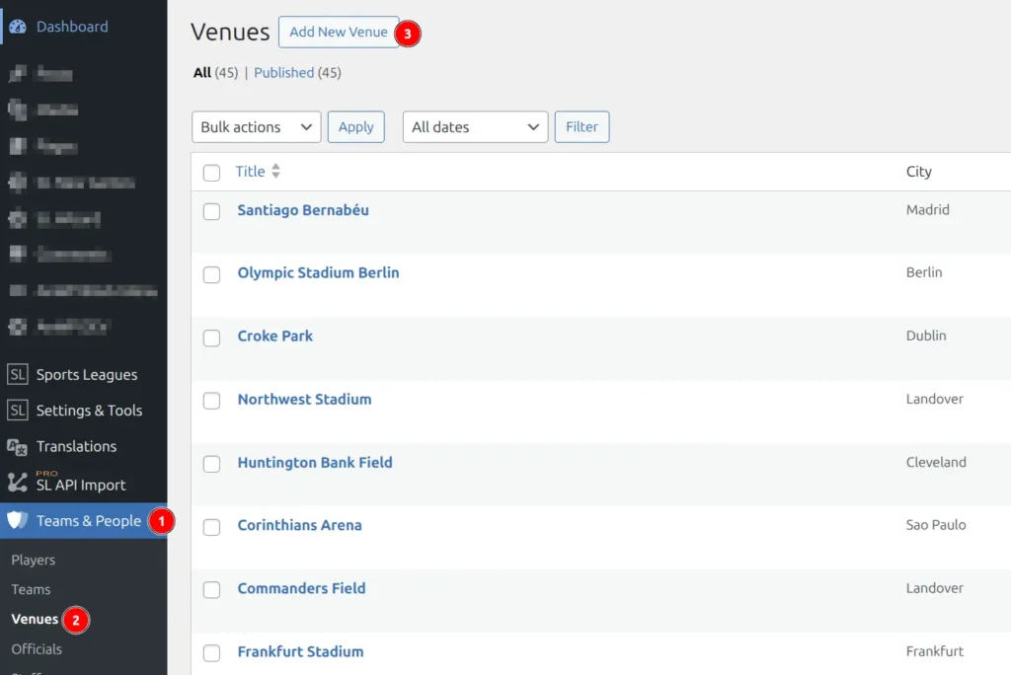Show the All venues filter link

[x=201, y=73]
